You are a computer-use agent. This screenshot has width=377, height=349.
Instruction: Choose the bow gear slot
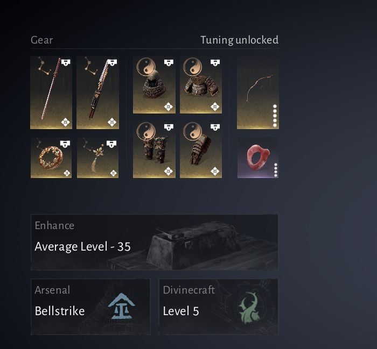coord(258,92)
